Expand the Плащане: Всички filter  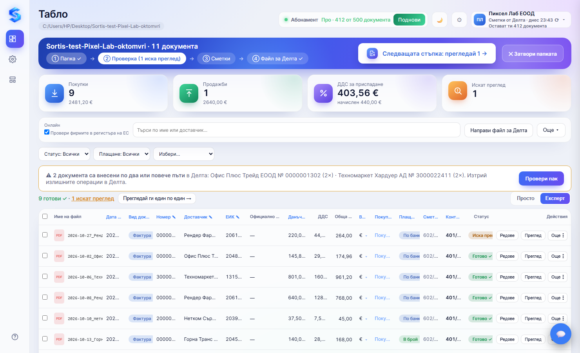coord(121,154)
